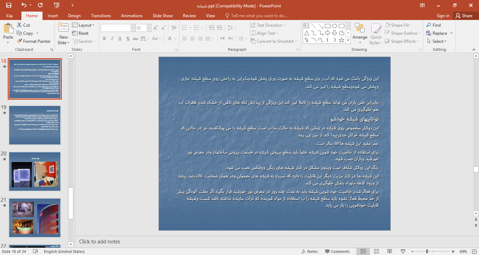The width and height of the screenshot is (479, 255).
Task: Click the notes area 'Click to add notes'
Action: pyautogui.click(x=100, y=242)
